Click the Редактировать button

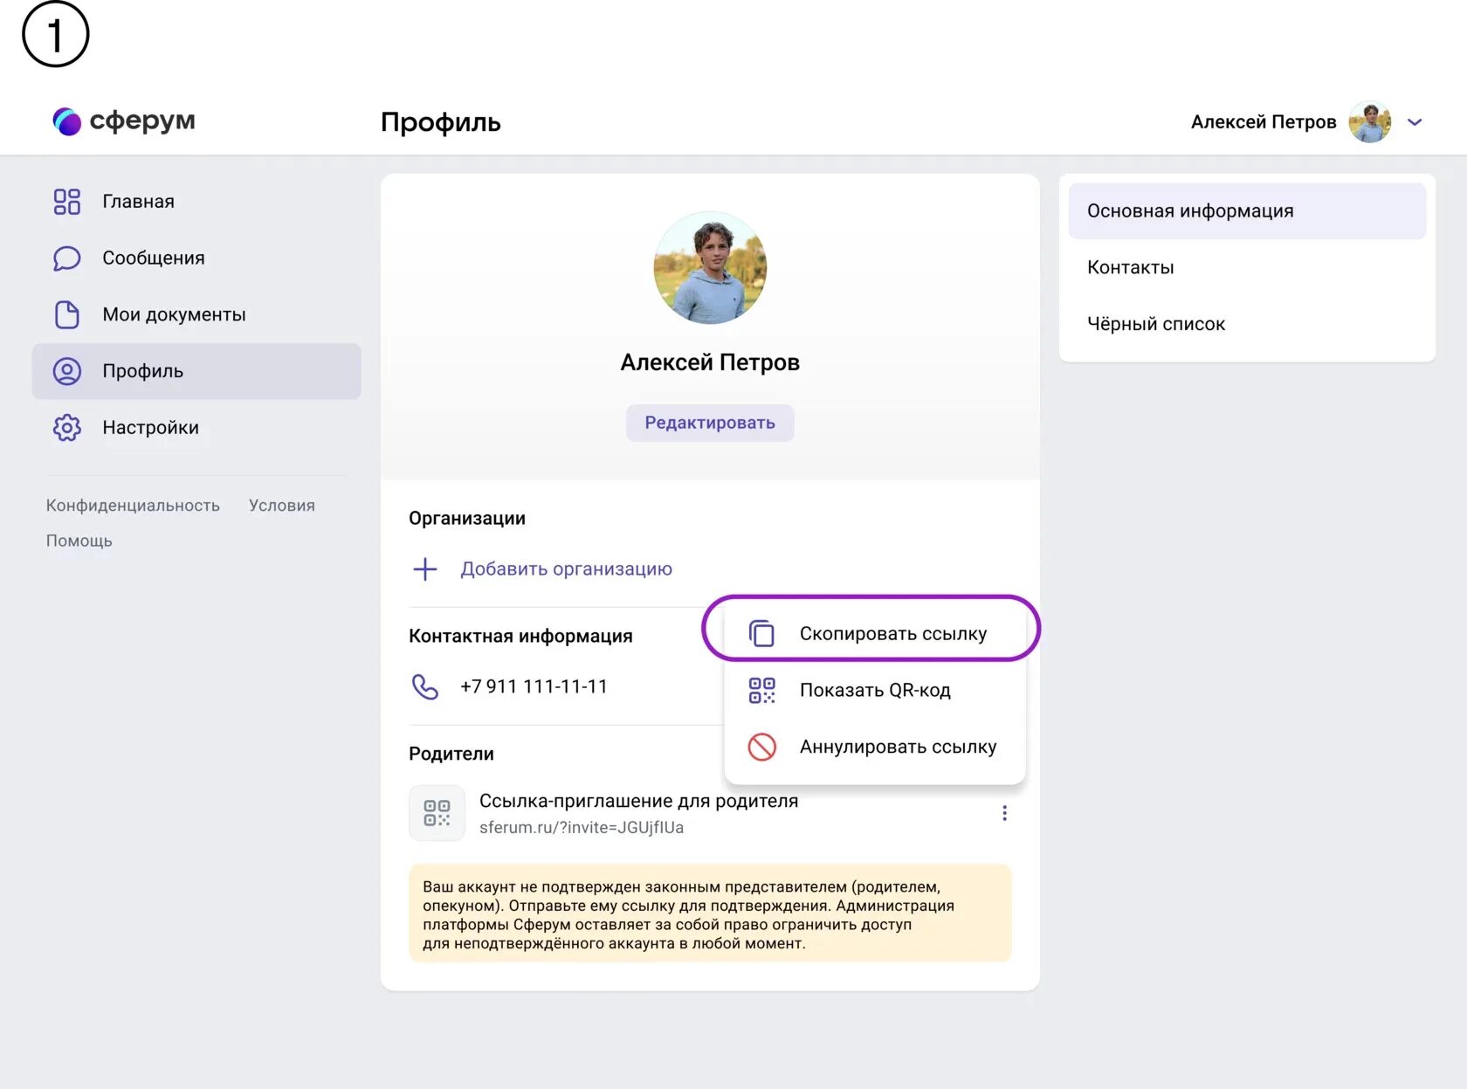[710, 423]
